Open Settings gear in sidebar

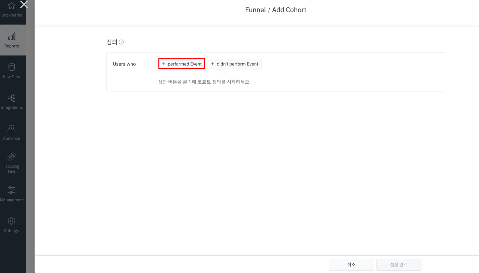coord(12,221)
